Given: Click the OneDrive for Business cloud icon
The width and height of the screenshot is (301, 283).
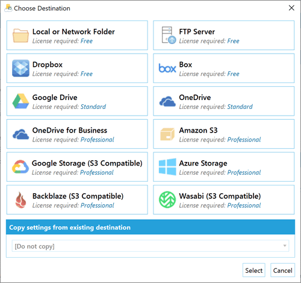Looking at the screenshot, I should [x=20, y=134].
